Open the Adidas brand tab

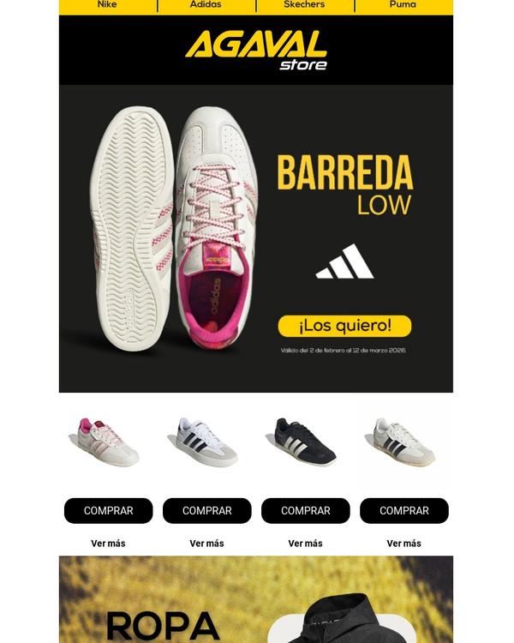206,4
